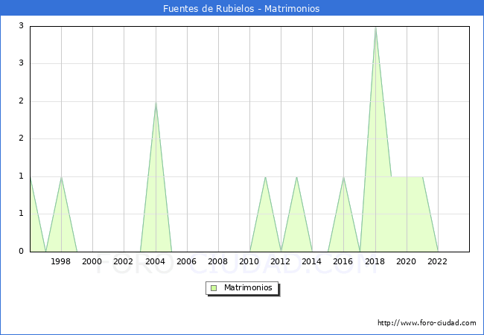Image resolution: width=484 pixels, height=335 pixels.
Task: Click the 2018 peak at the chart top
Action: [x=375, y=28]
